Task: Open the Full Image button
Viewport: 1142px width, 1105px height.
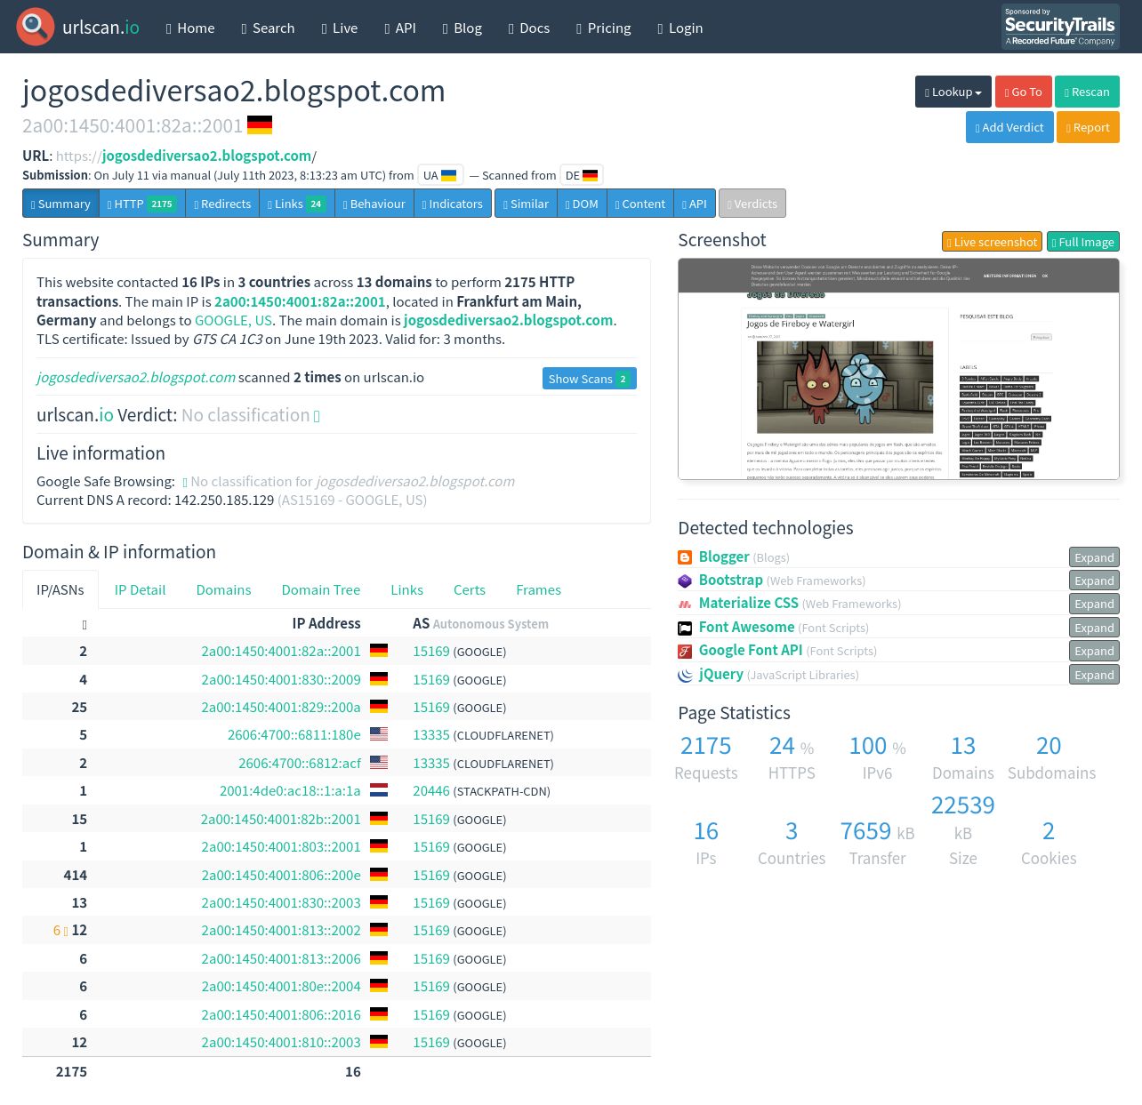Action: 1083,242
